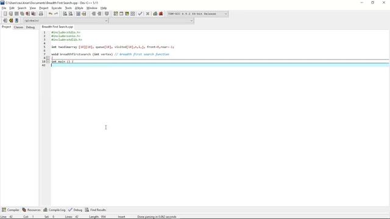
Task: Switch to the Debug side panel tab
Action: (x=30, y=27)
